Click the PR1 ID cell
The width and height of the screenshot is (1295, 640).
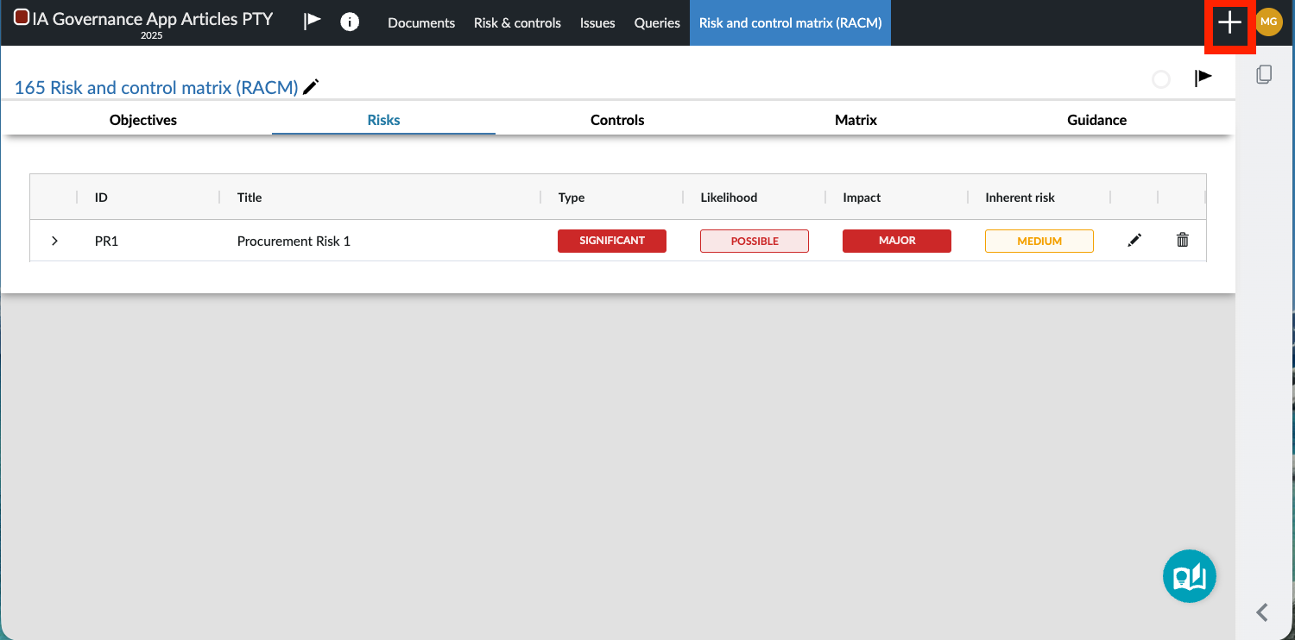pos(106,241)
